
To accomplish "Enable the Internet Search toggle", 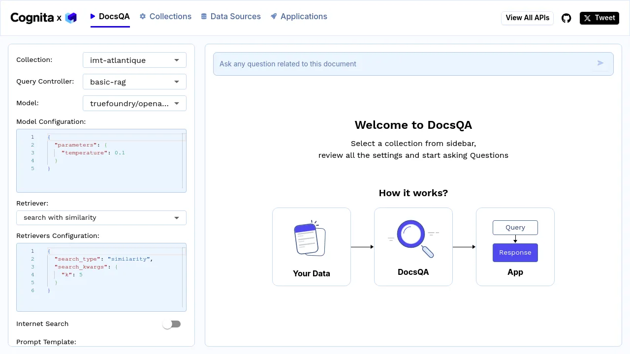I will [x=172, y=324].
